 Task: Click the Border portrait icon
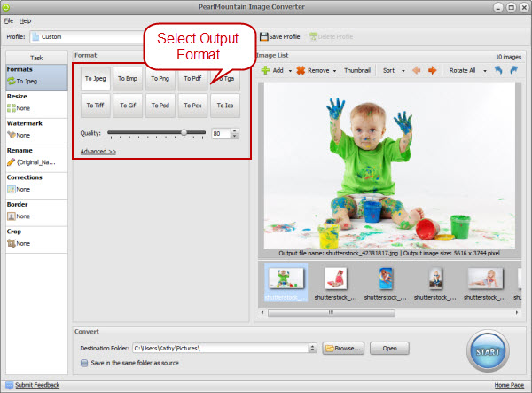click(12, 216)
